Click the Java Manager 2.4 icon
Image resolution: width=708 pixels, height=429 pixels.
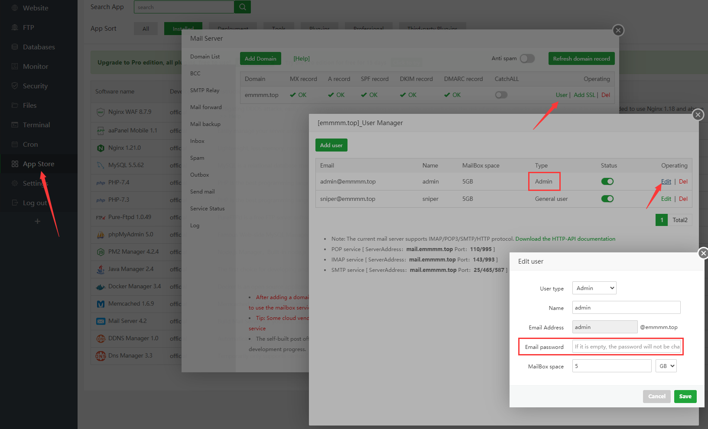[x=101, y=269]
